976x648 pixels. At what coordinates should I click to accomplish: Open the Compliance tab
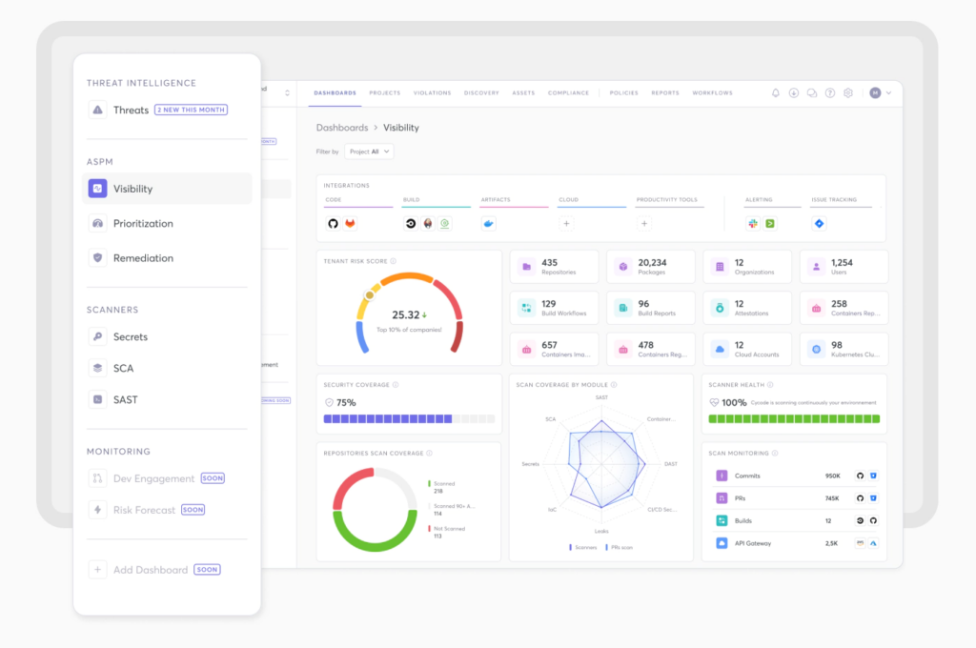(x=568, y=92)
